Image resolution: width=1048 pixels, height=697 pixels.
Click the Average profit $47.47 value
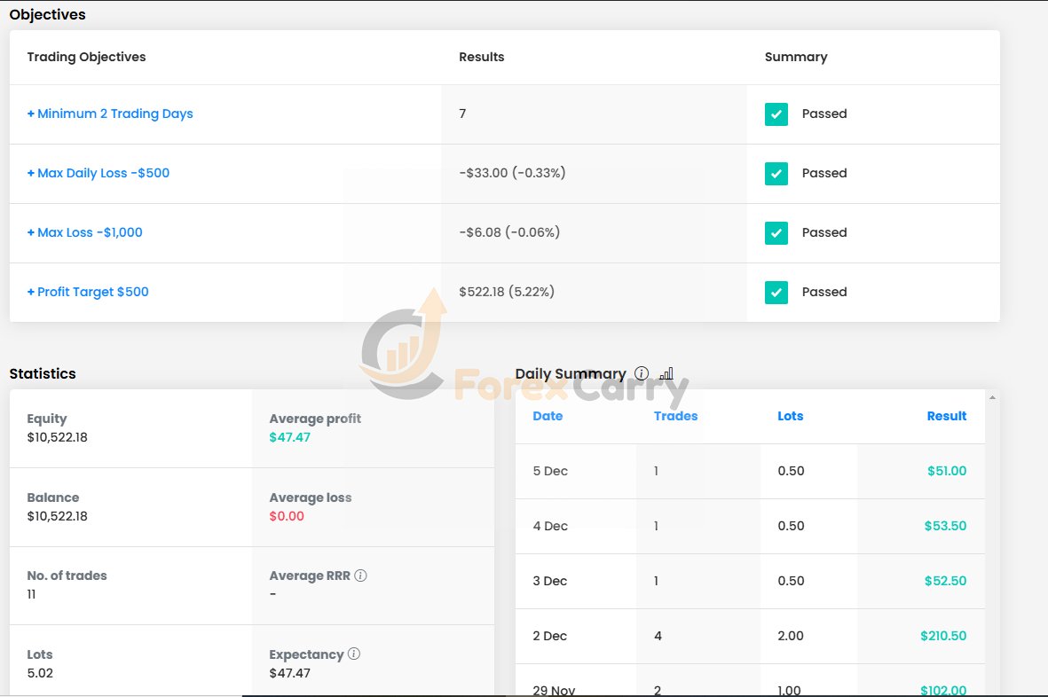click(289, 437)
